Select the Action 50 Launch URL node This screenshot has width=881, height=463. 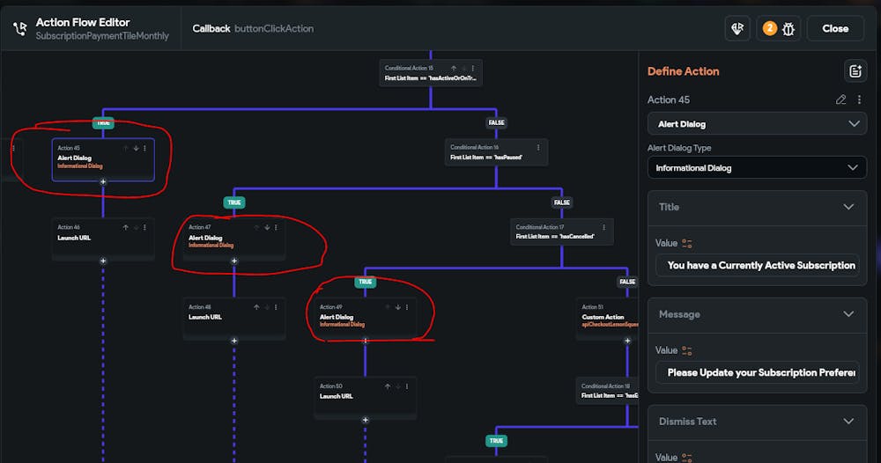[366, 397]
